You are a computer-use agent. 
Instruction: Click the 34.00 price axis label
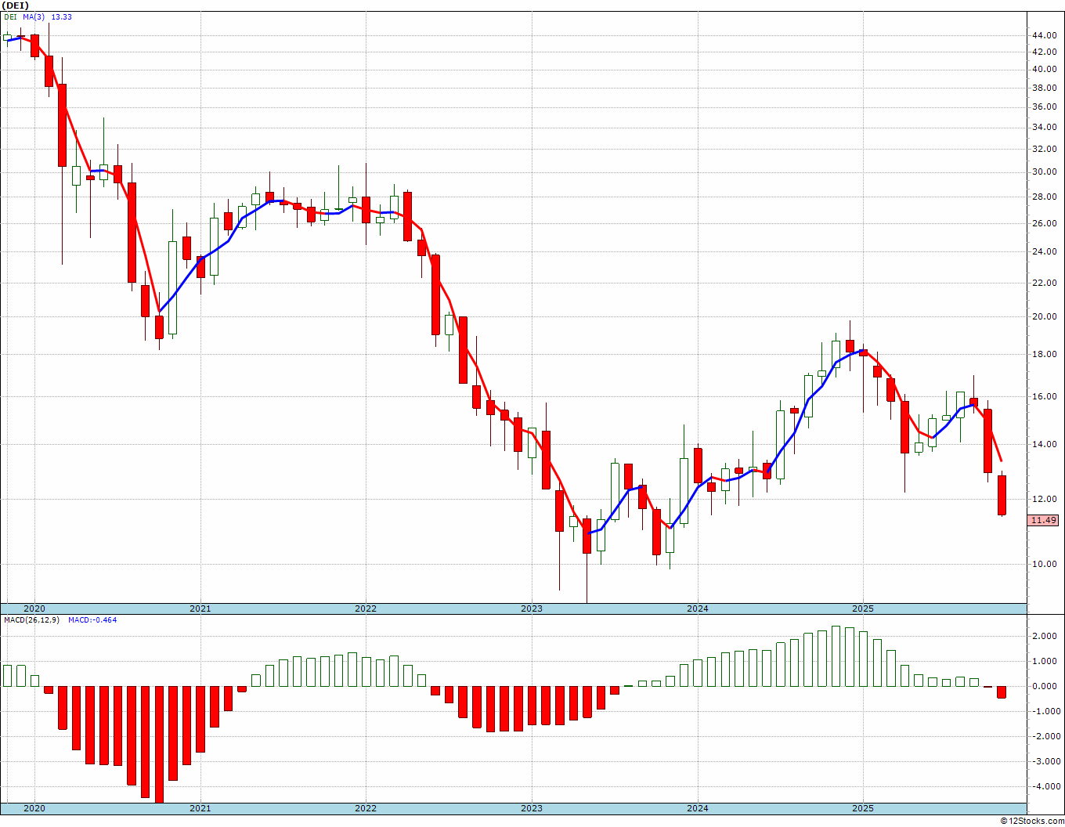(1043, 127)
